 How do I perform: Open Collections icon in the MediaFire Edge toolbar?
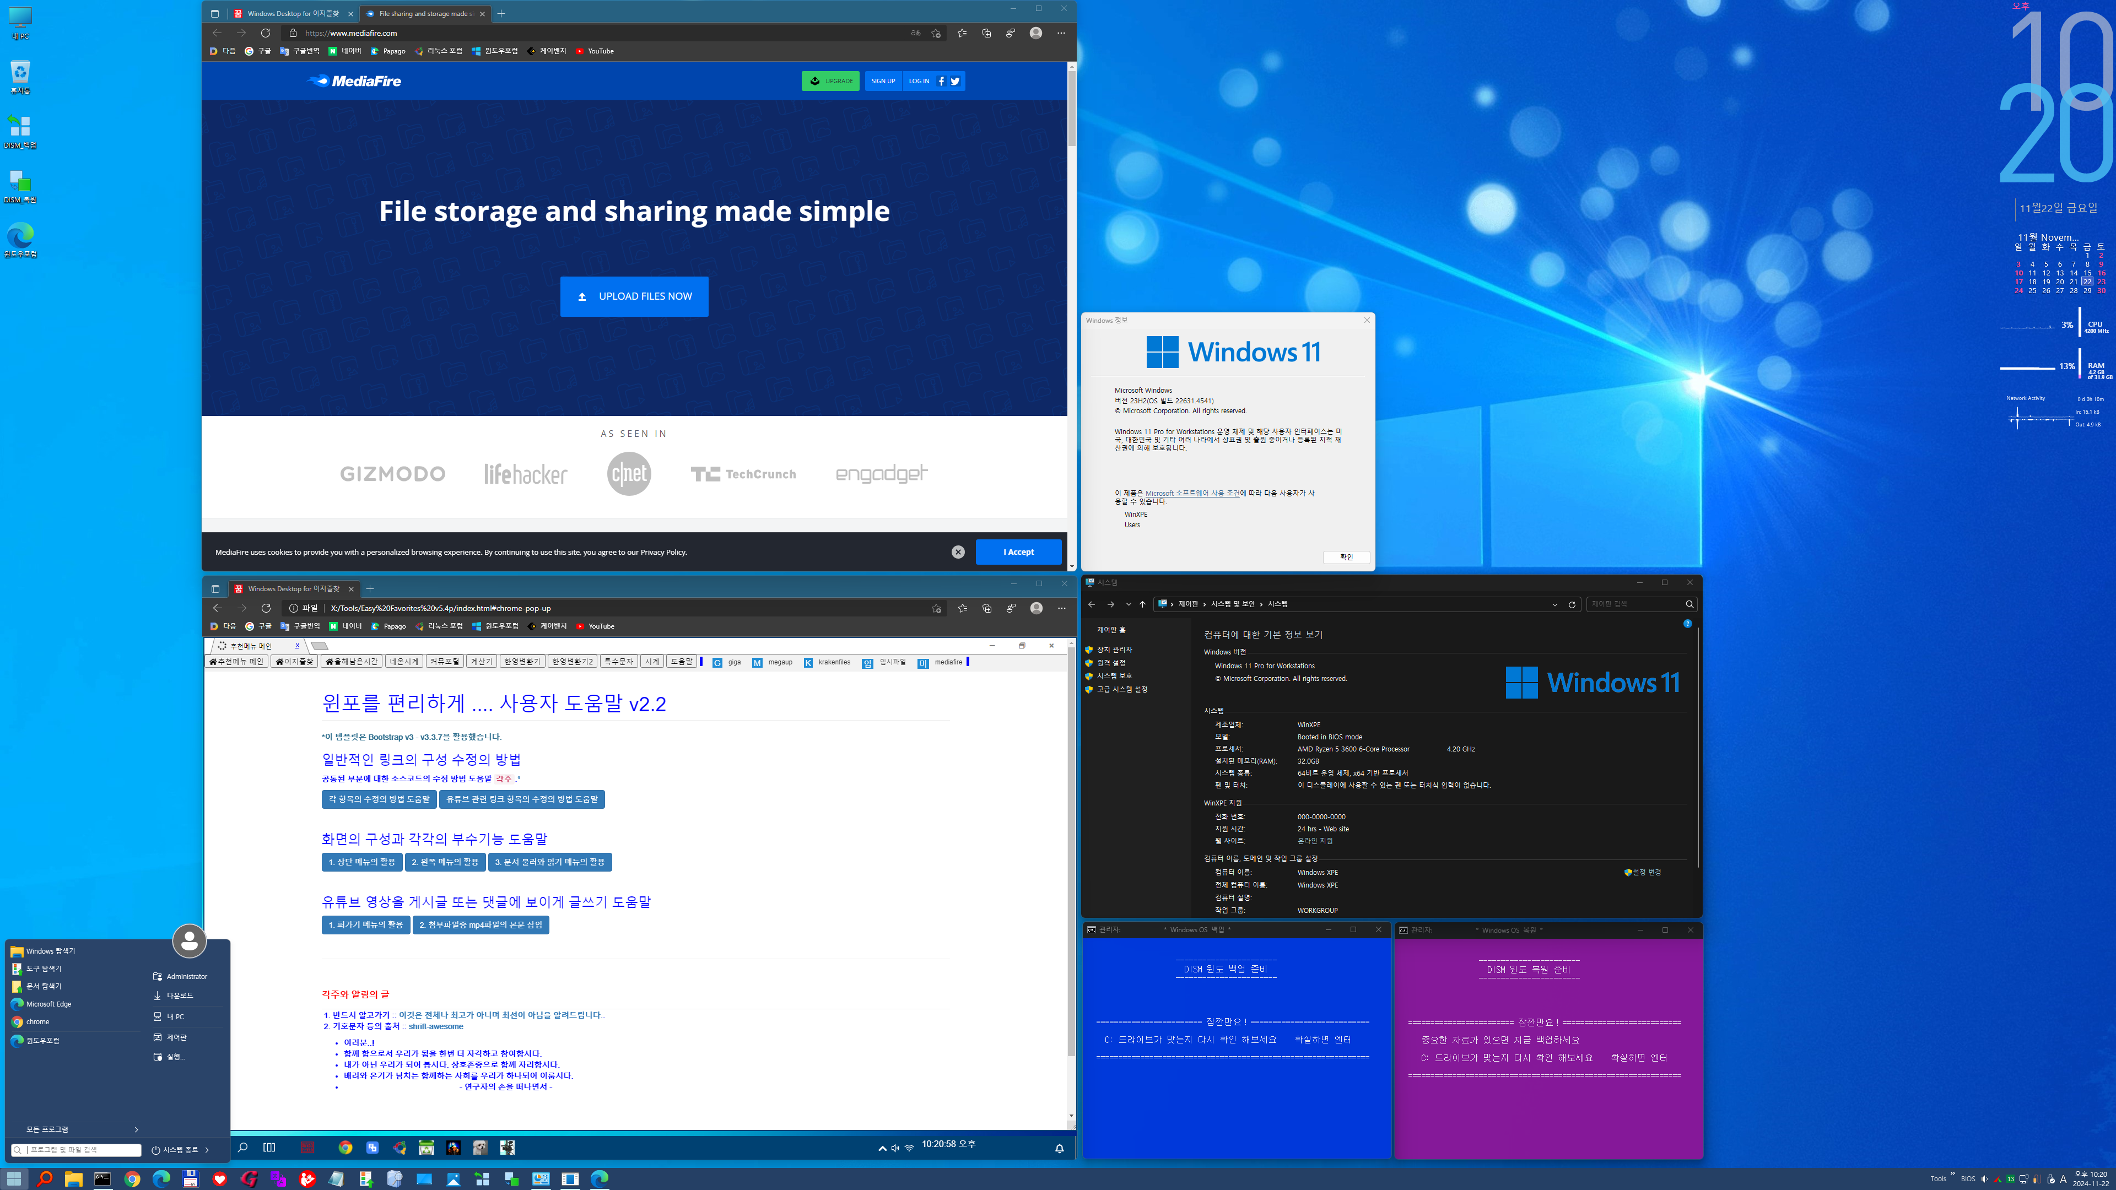pyautogui.click(x=986, y=33)
